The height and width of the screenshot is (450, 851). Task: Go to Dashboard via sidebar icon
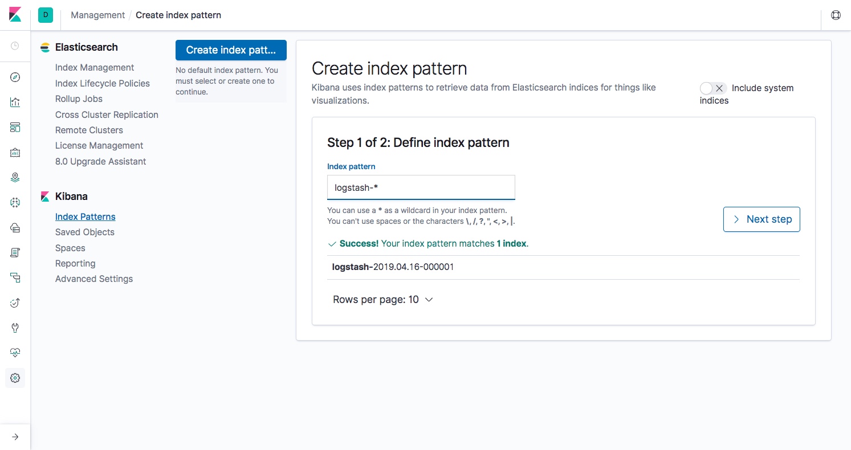click(15, 127)
